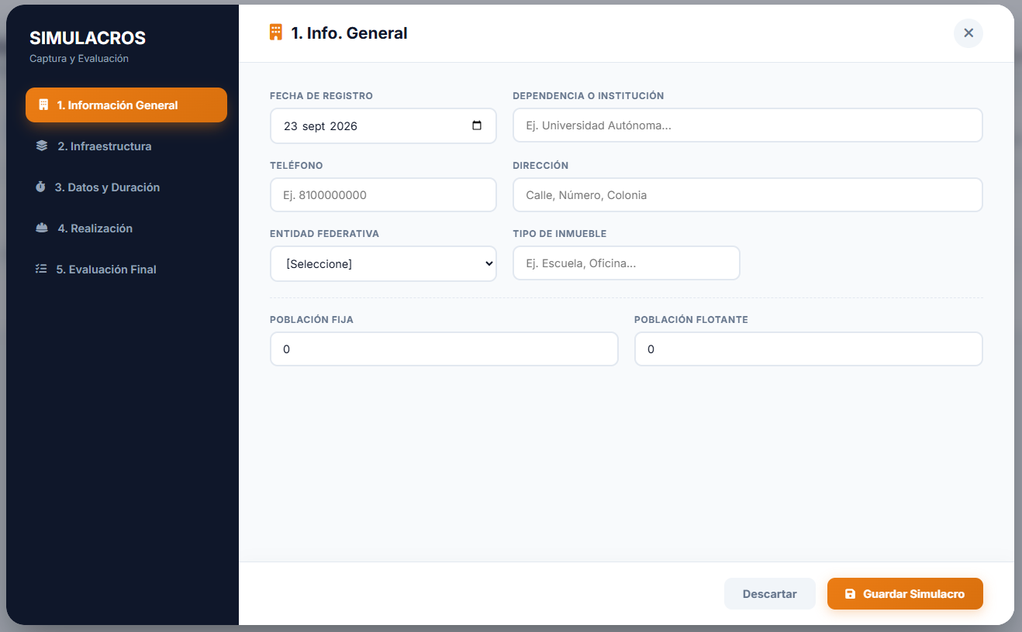1022x632 pixels.
Task: Open the 4. Realización section
Action: click(x=126, y=228)
